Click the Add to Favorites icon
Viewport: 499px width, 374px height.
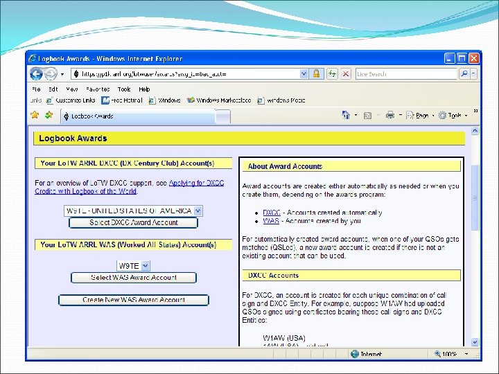[49, 115]
